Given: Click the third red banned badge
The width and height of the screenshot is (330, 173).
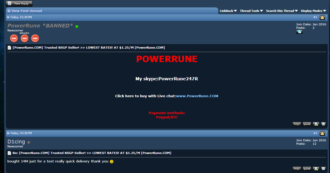Looking at the screenshot, I should 35,38.
